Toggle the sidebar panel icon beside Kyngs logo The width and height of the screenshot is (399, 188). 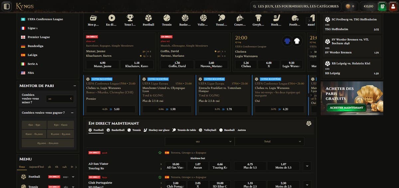click(x=6, y=6)
